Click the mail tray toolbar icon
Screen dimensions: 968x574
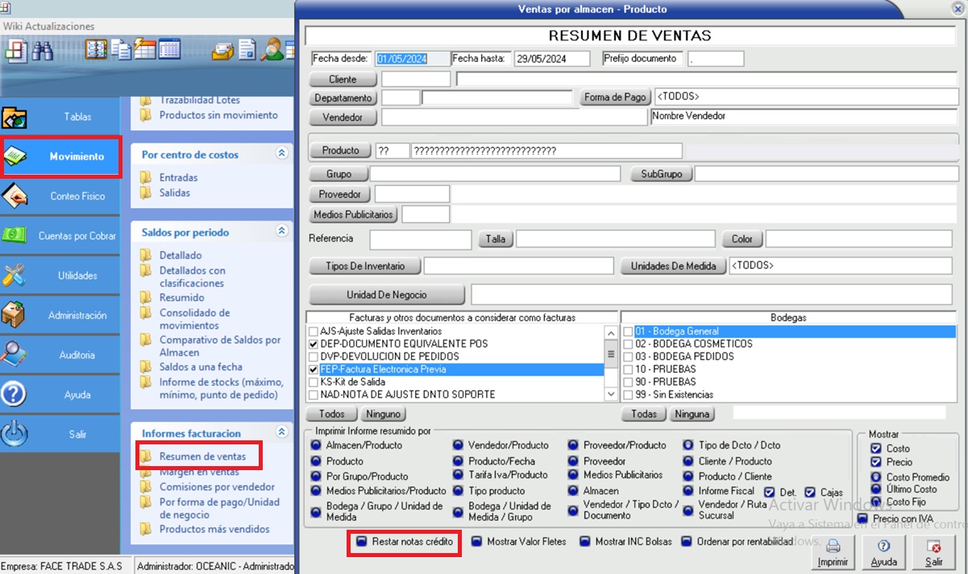click(x=223, y=50)
